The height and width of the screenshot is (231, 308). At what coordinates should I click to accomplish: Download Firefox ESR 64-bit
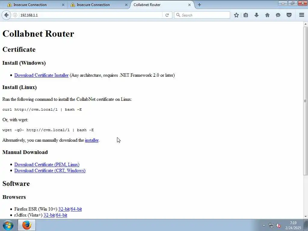pyautogui.click(x=76, y=209)
